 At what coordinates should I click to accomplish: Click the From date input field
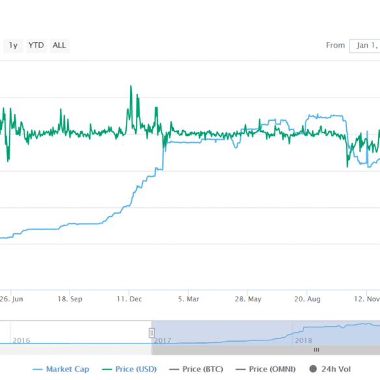pyautogui.click(x=364, y=45)
